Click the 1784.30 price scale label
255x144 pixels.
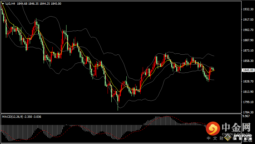click(x=248, y=112)
